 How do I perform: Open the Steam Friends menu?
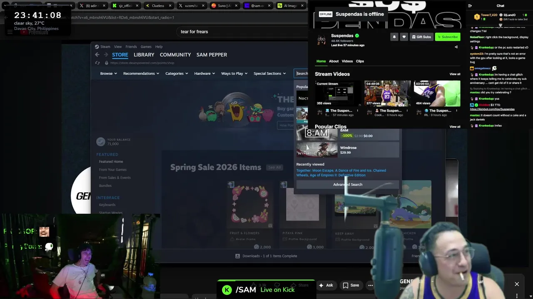131,47
